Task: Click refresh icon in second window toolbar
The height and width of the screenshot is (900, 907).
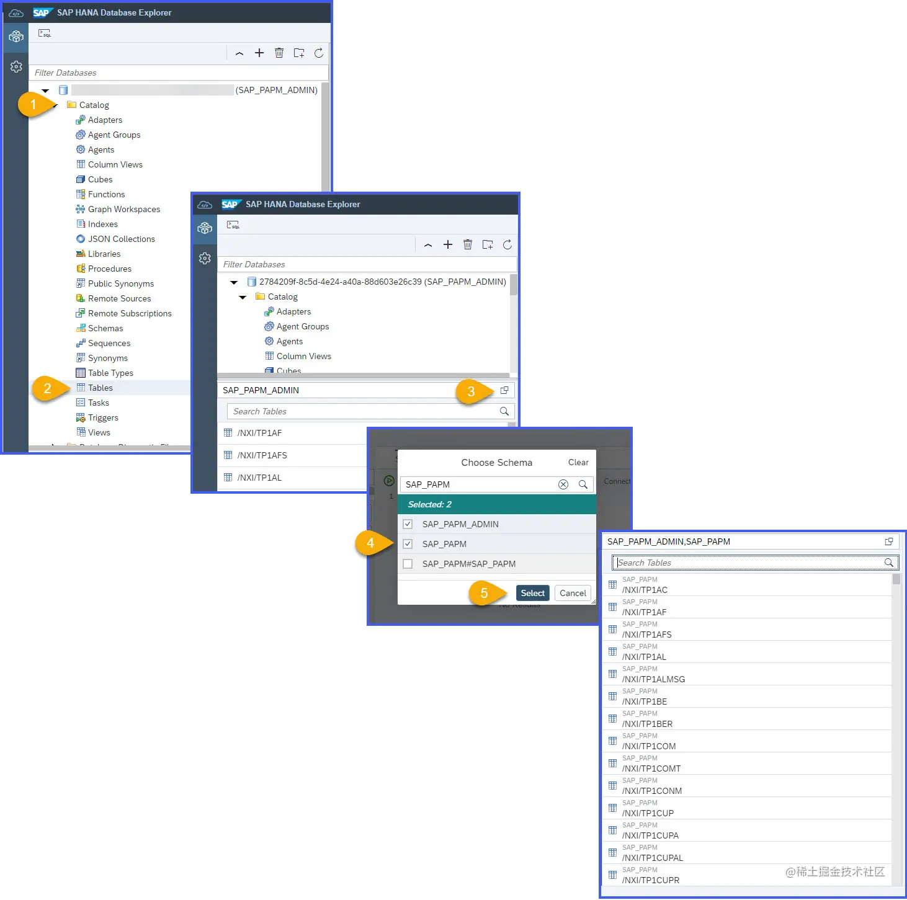Action: click(x=507, y=245)
